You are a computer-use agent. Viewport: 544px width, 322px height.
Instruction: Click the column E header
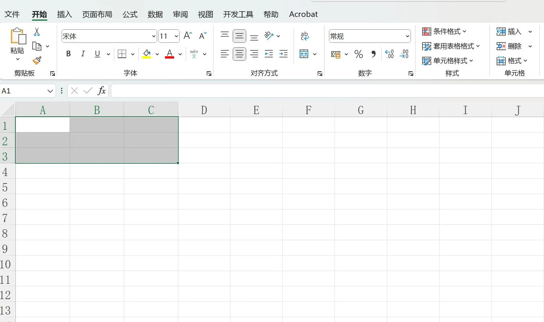pos(256,110)
